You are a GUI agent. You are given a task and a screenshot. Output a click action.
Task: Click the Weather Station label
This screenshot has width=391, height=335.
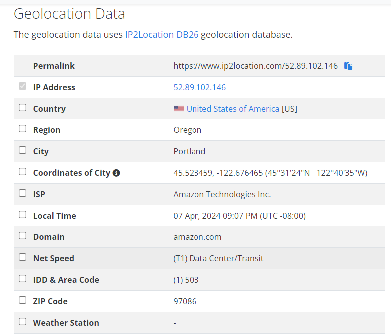point(66,323)
